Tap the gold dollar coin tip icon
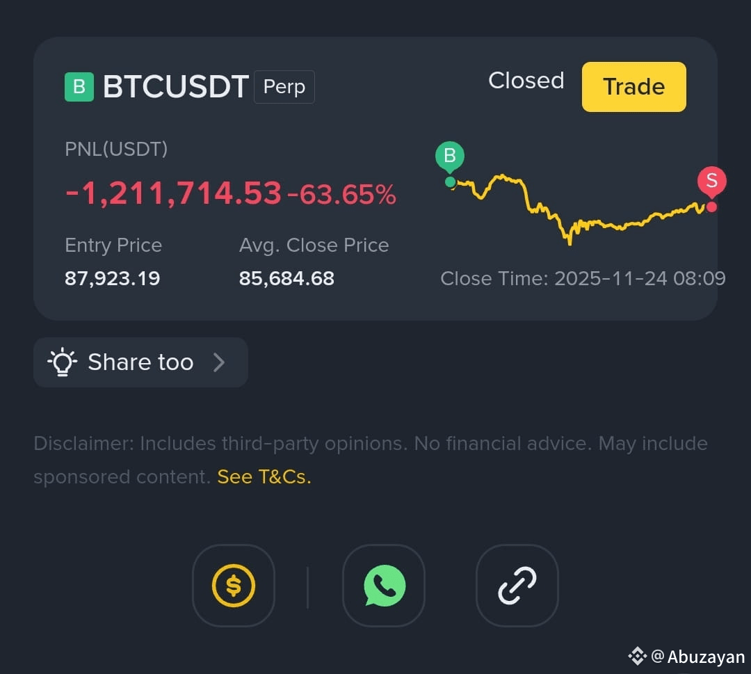751x674 pixels. [x=234, y=586]
